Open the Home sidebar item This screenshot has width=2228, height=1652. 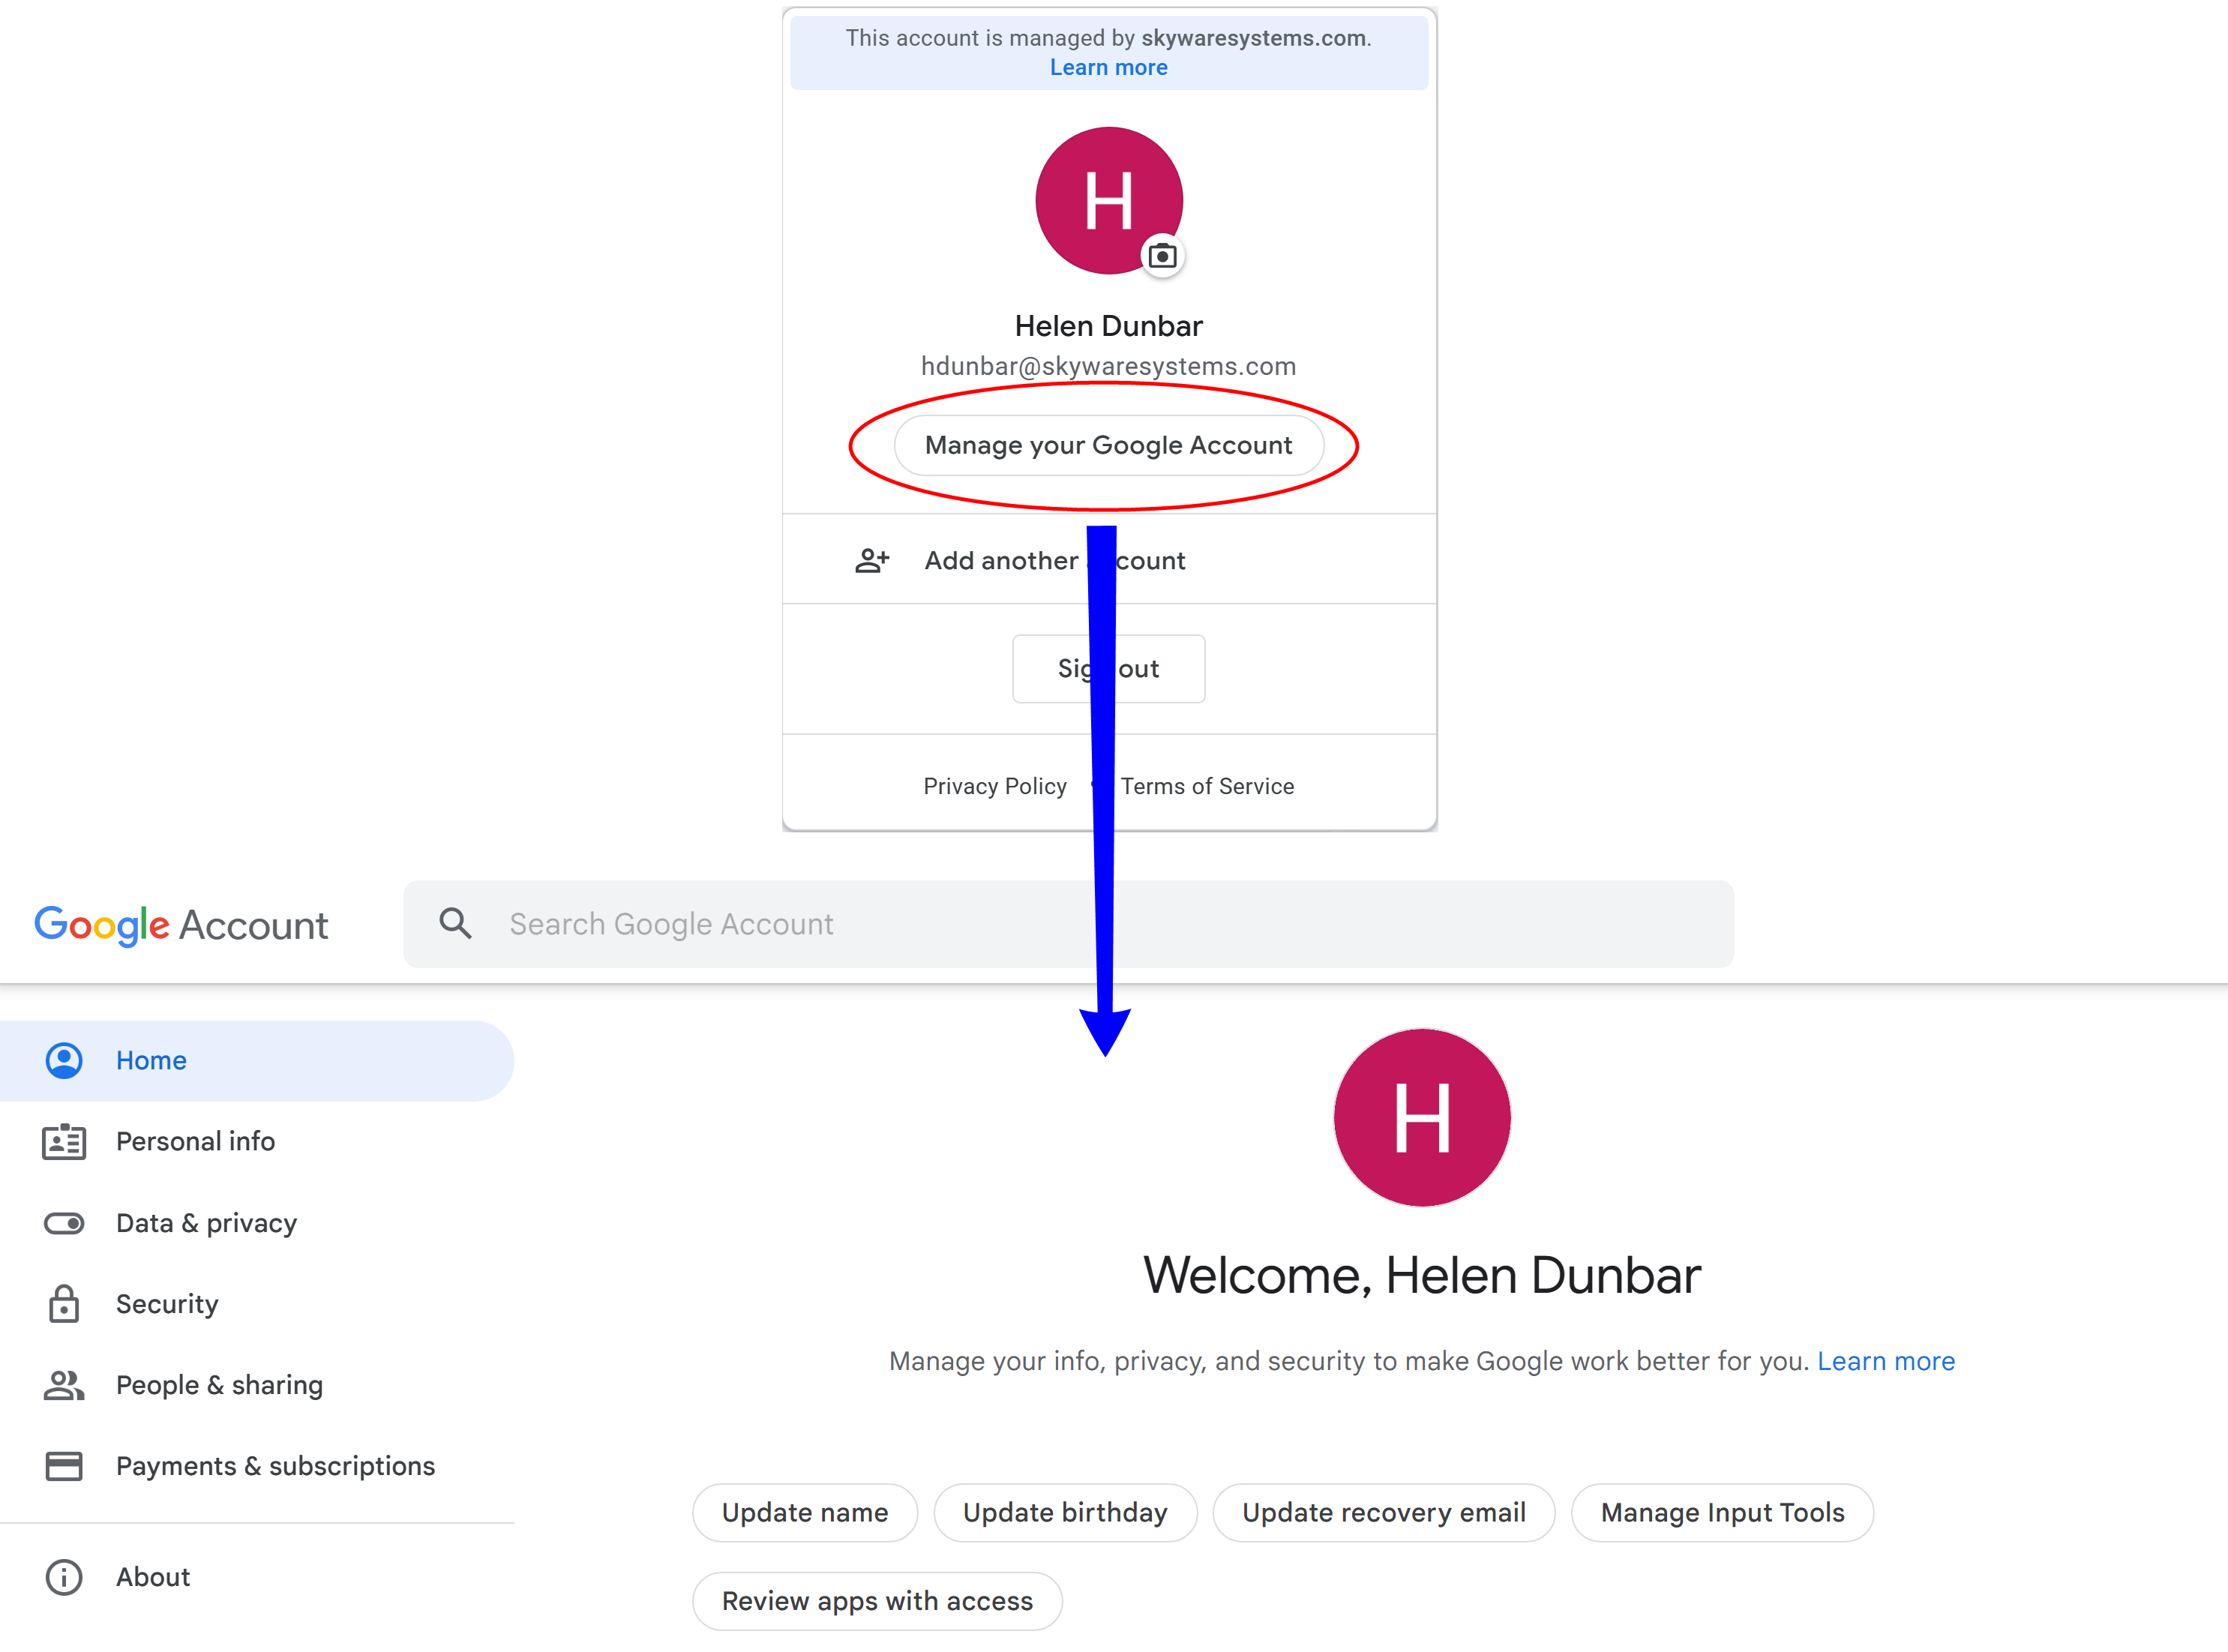(x=257, y=1060)
